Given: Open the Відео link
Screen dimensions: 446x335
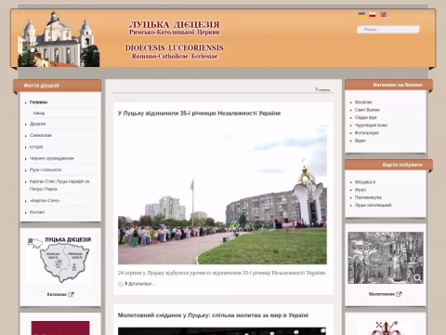Looking at the screenshot, I should pyautogui.click(x=361, y=141).
